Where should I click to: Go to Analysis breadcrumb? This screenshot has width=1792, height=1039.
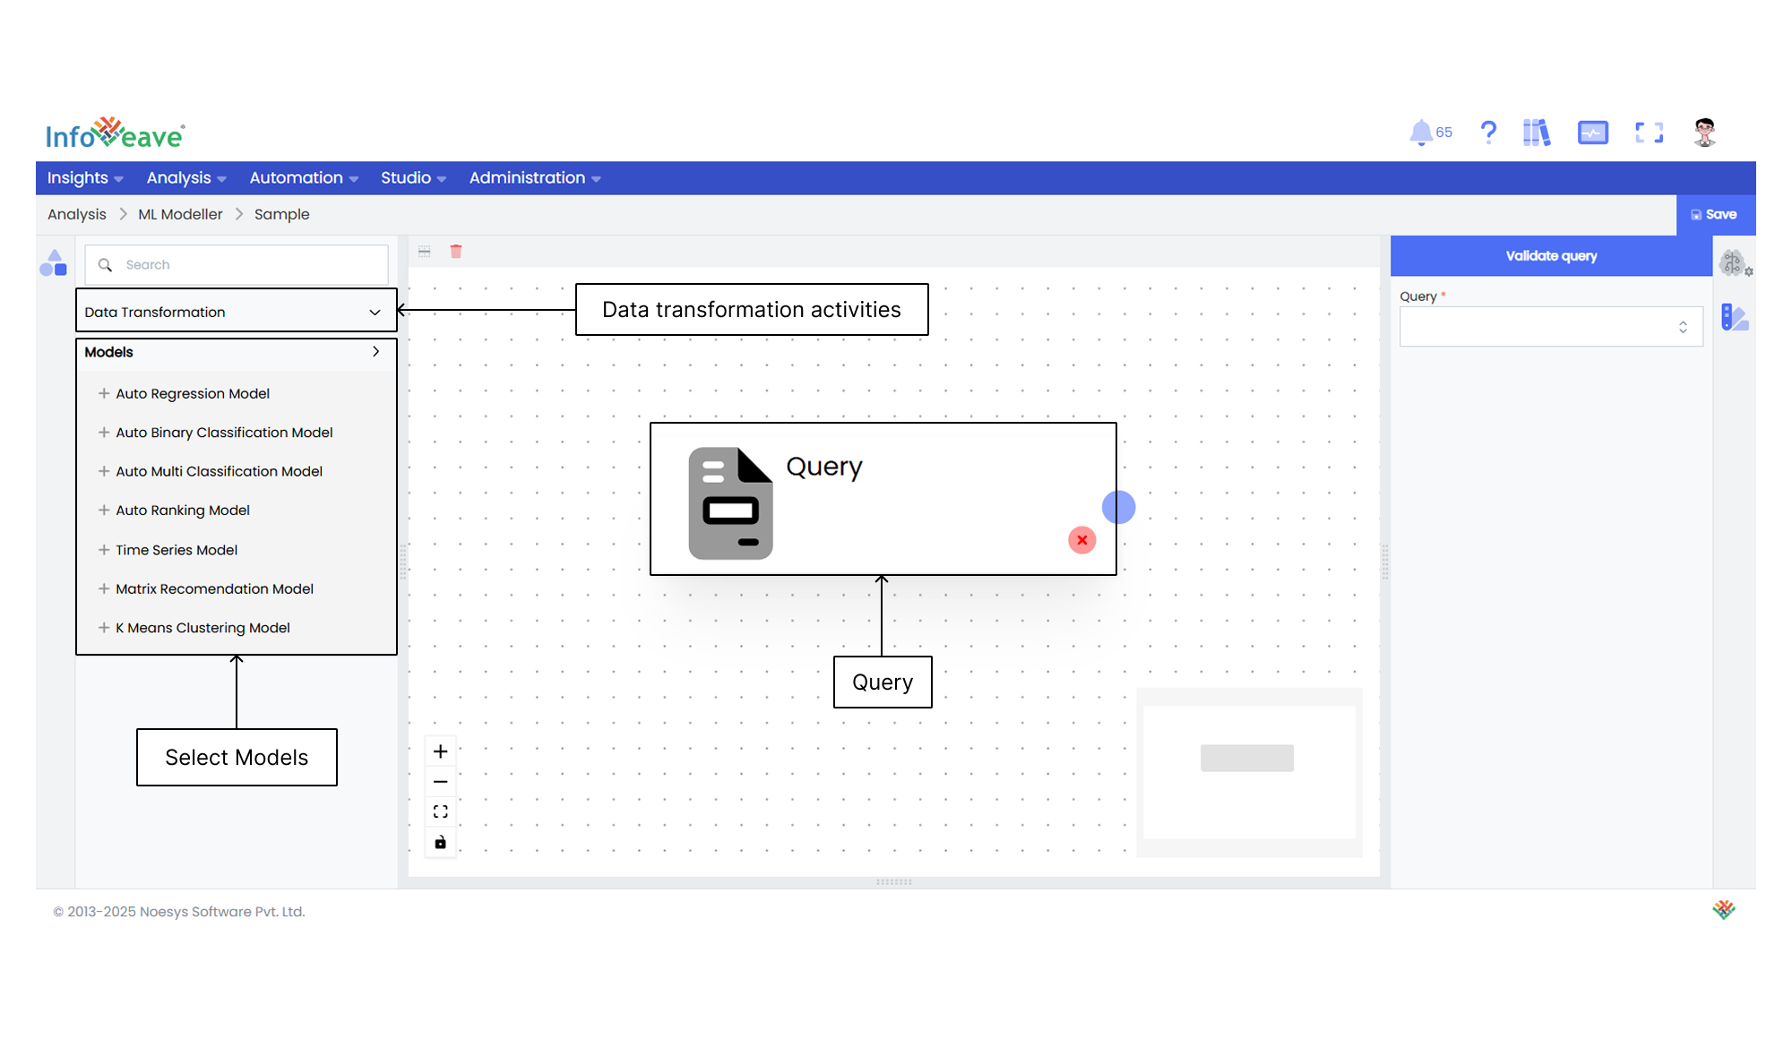(x=77, y=215)
